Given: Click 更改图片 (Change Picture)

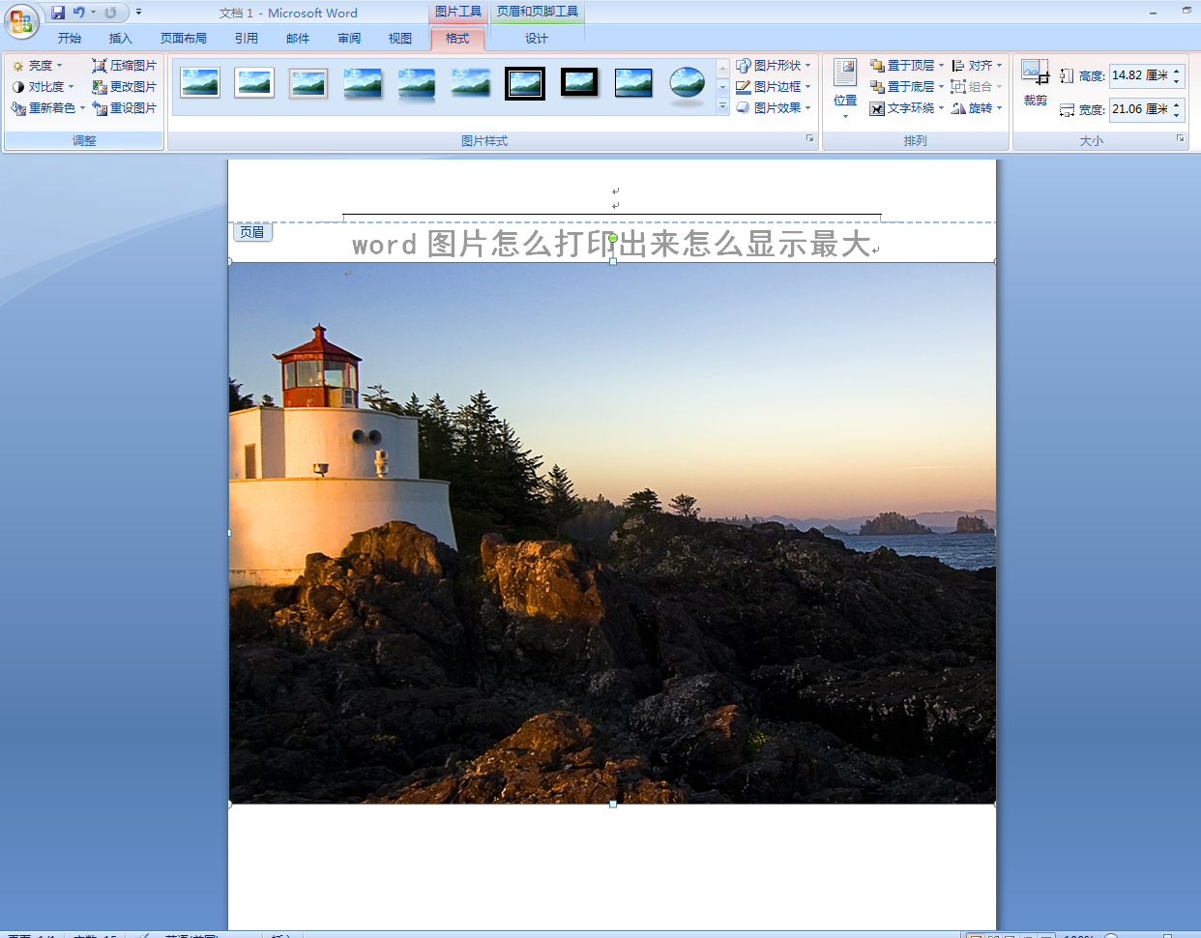Looking at the screenshot, I should click(124, 87).
